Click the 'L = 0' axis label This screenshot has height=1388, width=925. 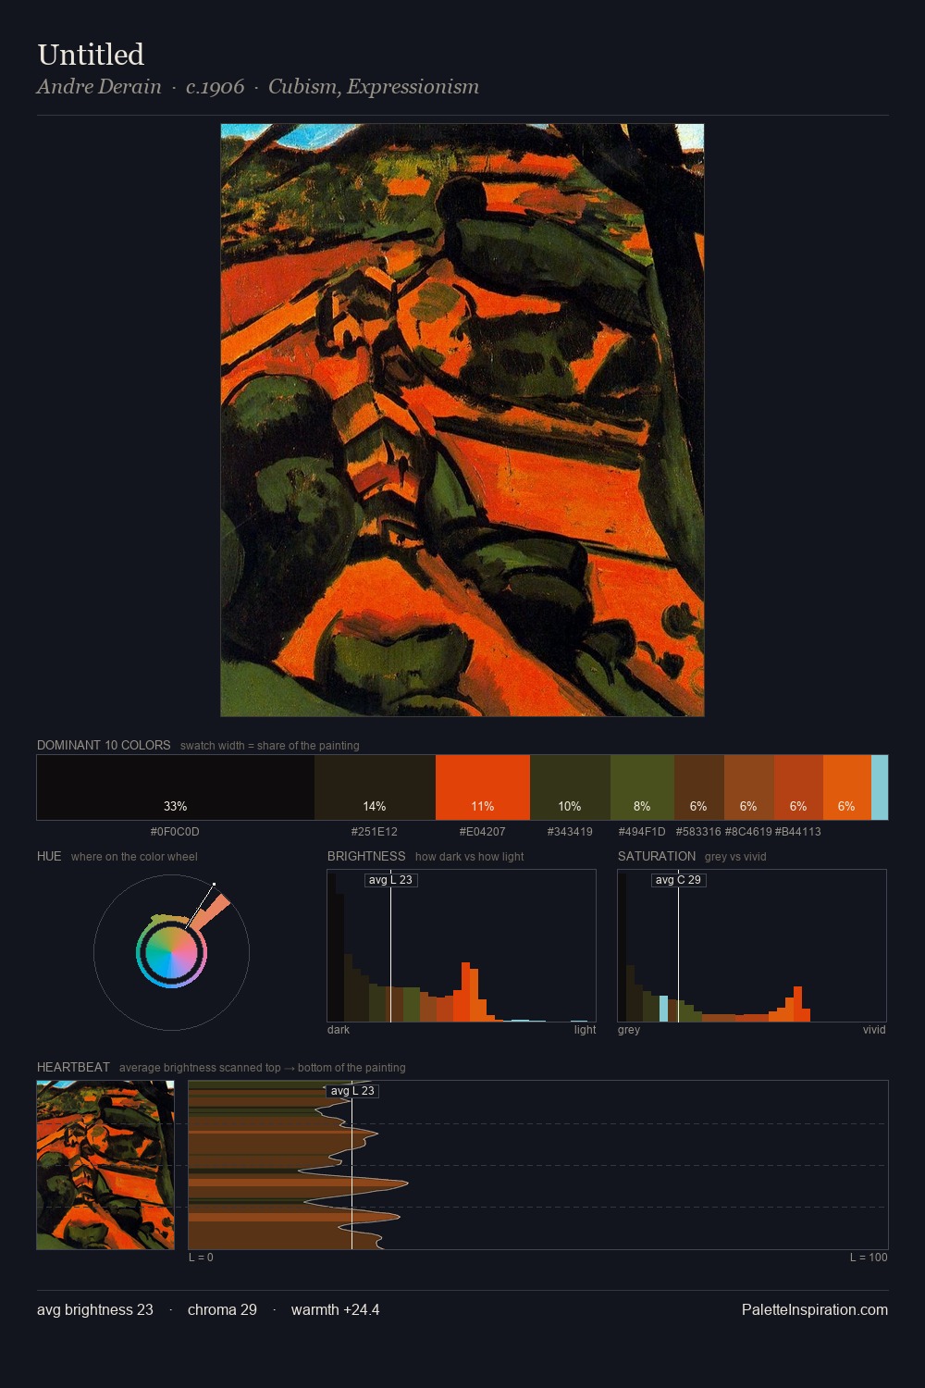(x=201, y=1258)
